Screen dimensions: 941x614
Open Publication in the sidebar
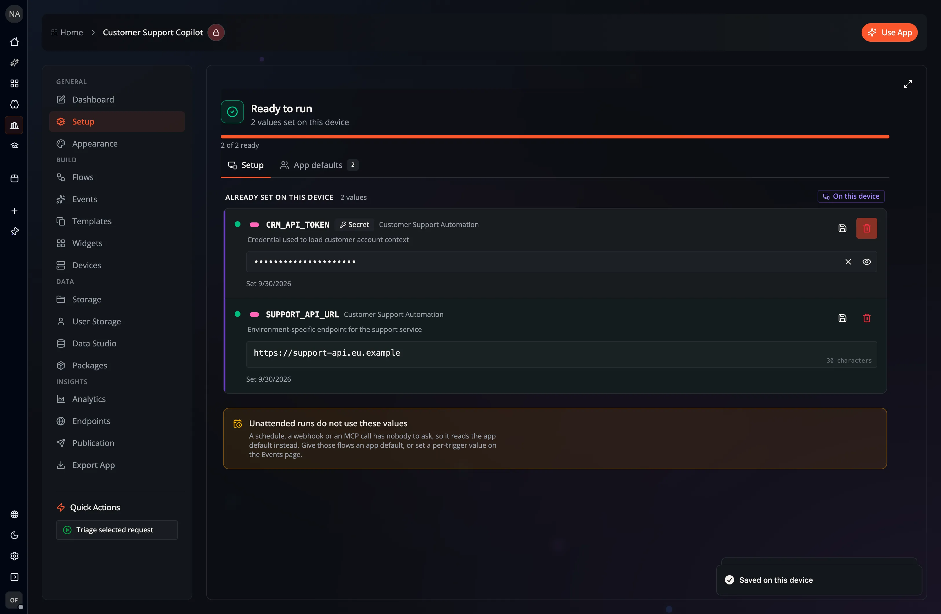tap(117, 443)
